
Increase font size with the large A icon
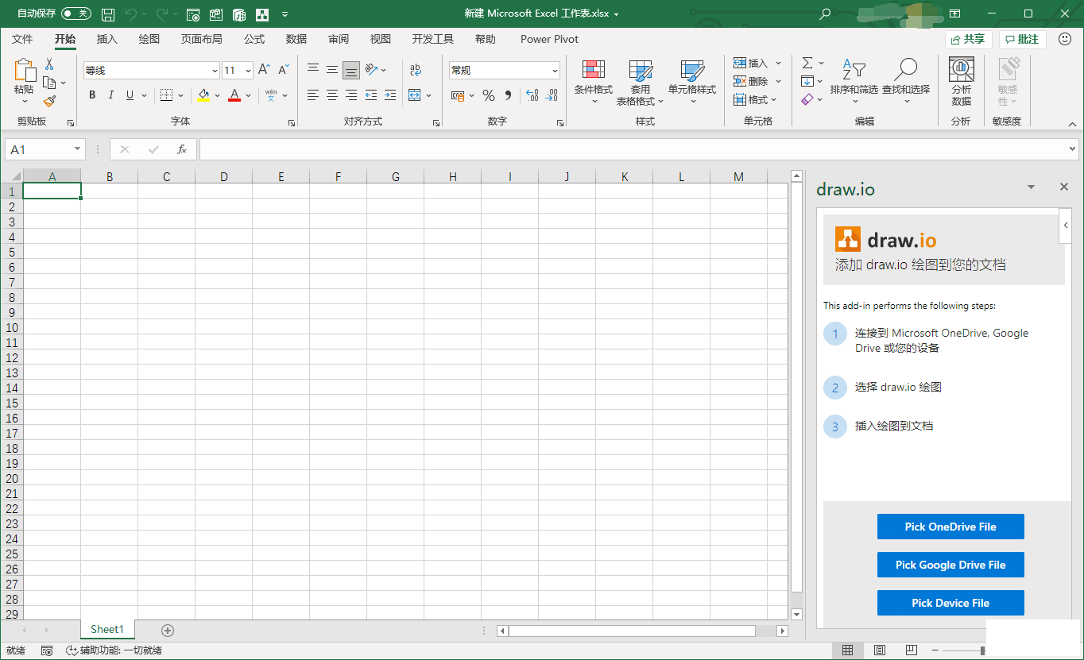pos(265,70)
